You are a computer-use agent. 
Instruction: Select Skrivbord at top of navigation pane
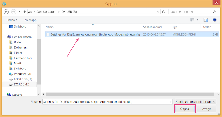click(x=20, y=26)
